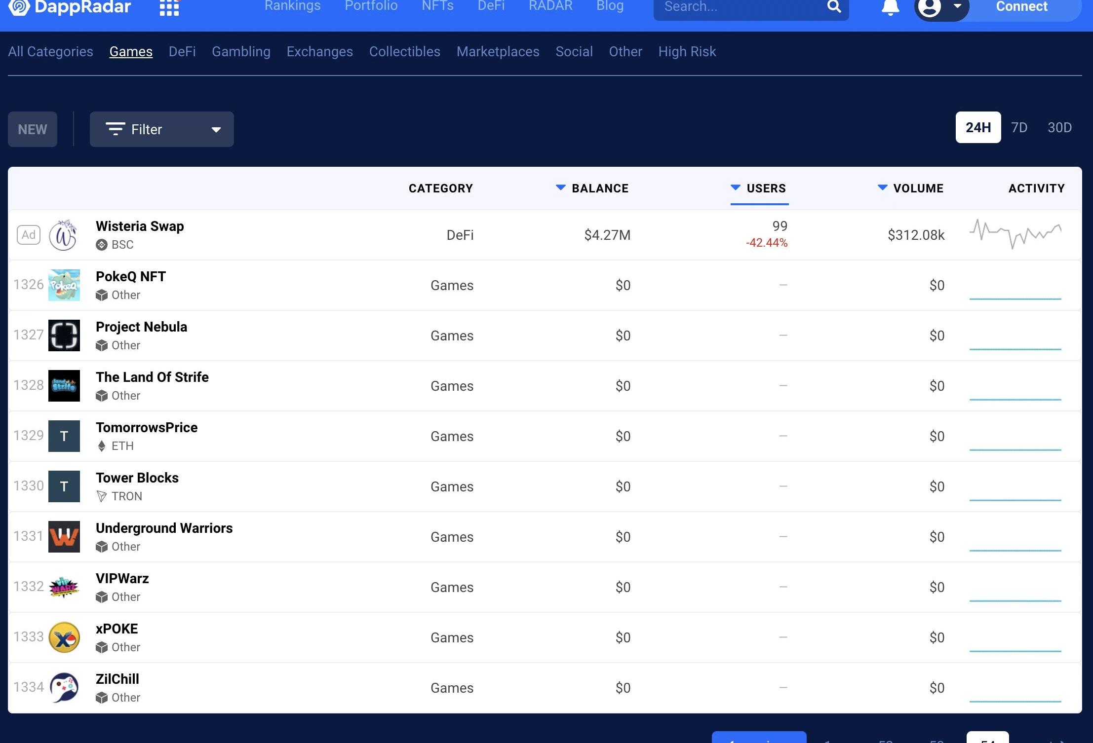The width and height of the screenshot is (1093, 743).
Task: Click the Wisteria Swap activity chart
Action: (x=1015, y=234)
